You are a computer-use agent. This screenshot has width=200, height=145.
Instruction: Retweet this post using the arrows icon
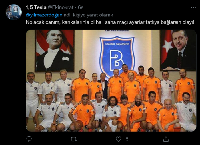click(74, 139)
